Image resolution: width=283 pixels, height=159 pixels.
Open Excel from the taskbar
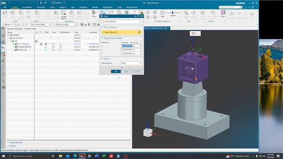pyautogui.click(x=104, y=156)
